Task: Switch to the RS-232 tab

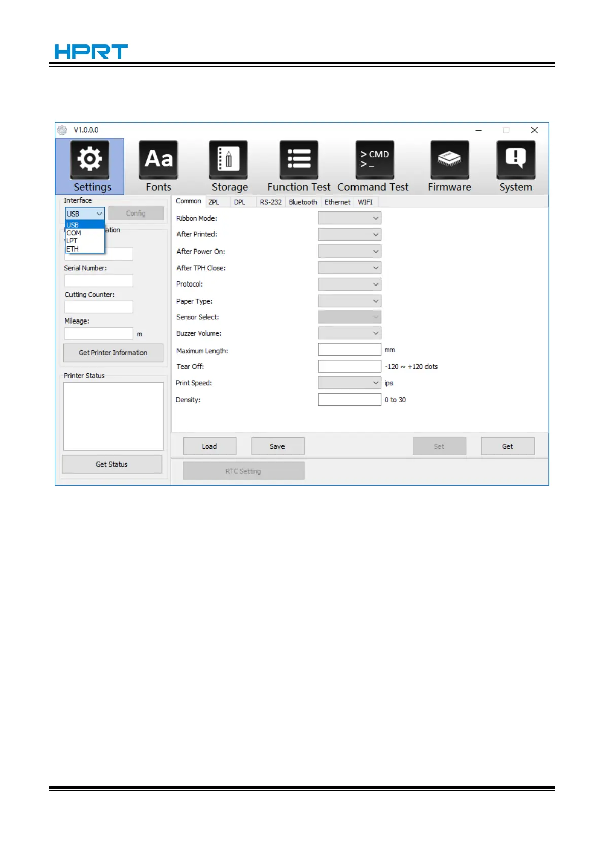Action: pos(271,202)
